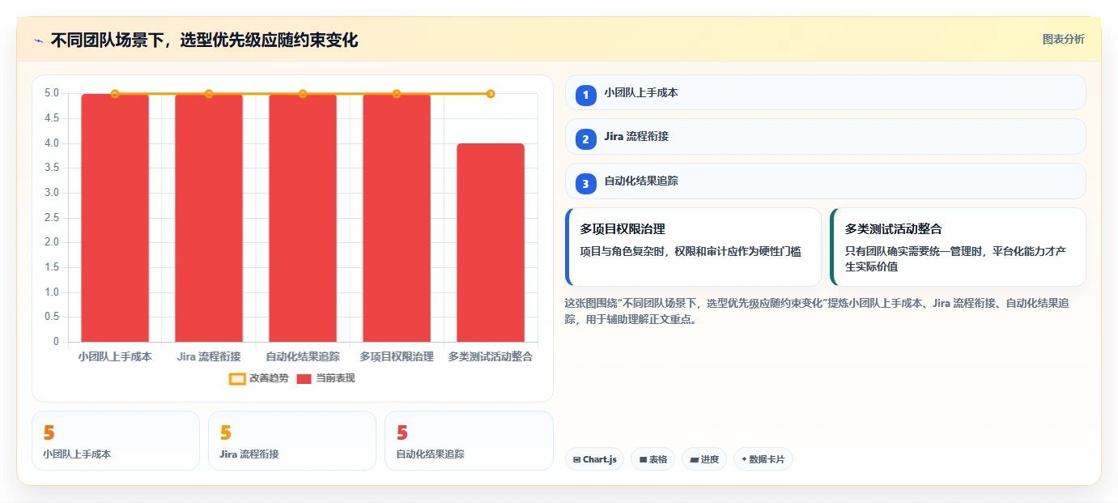Click the x-axis label 多项目权限治理
Screen dimensions: 1118x503
[397, 356]
